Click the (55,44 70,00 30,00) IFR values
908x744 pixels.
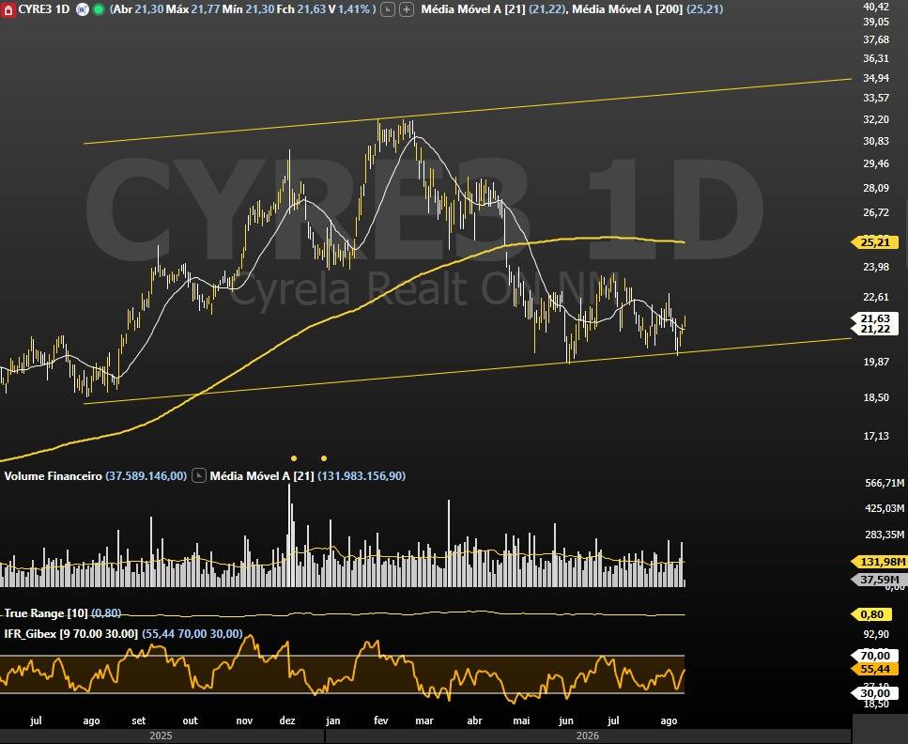192,634
